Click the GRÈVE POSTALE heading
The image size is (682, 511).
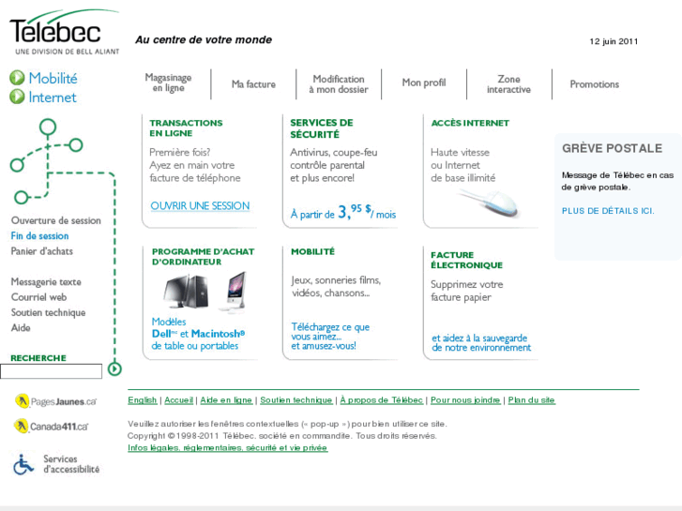612,148
